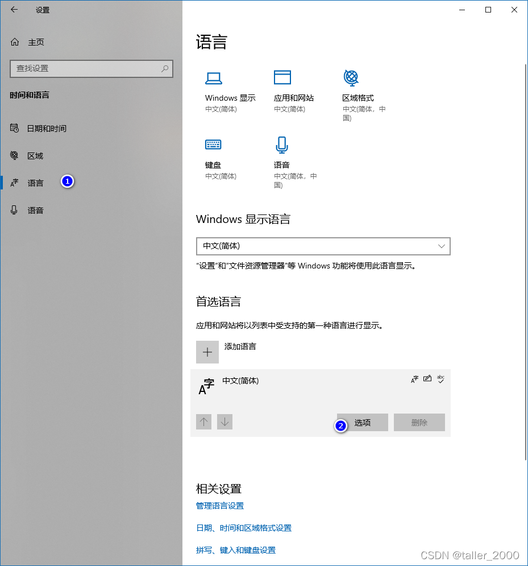Click the vertical scrollbar on the right
This screenshot has width=528, height=566.
coord(526,262)
